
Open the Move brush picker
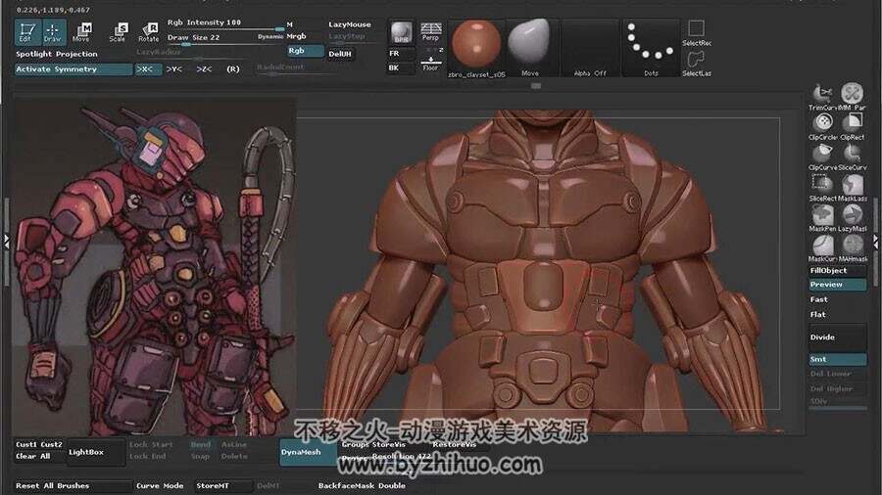(530, 48)
